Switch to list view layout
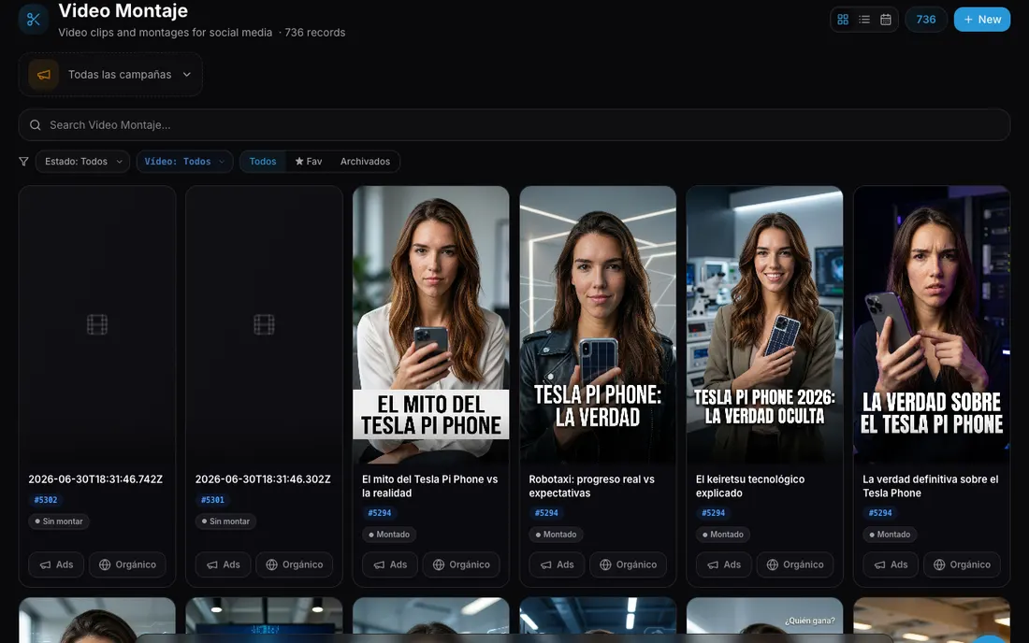The image size is (1029, 643). pos(864,20)
